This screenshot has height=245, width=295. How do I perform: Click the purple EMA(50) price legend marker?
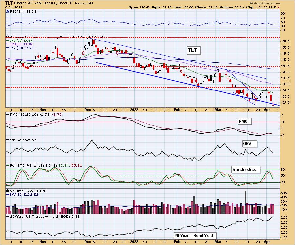point(8,44)
